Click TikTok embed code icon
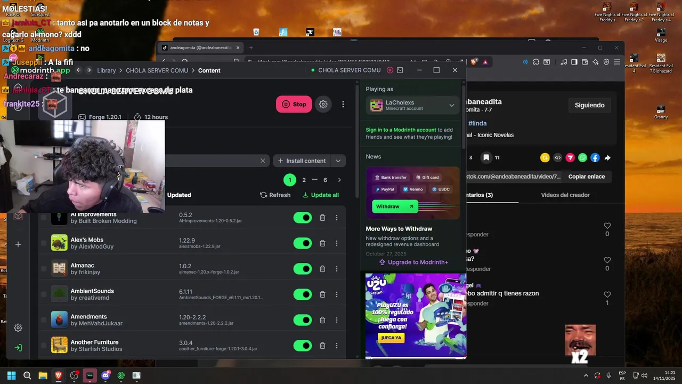Viewport: 682px width, 384px height. 557,158
